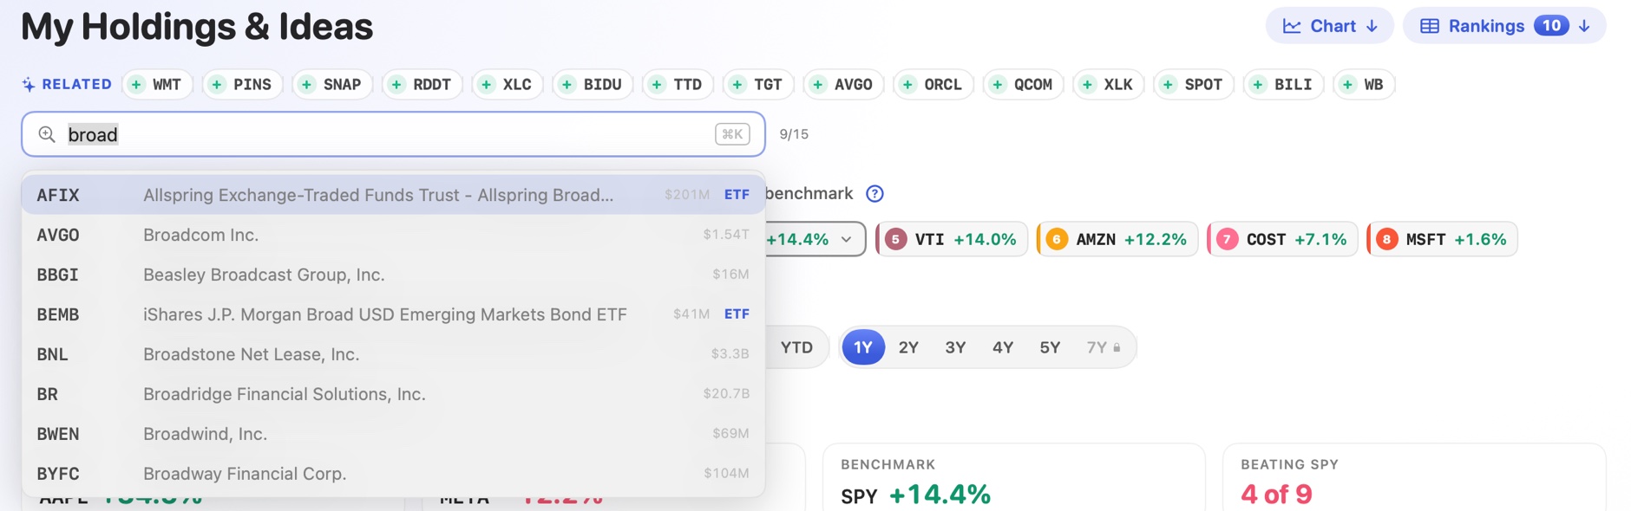Screen dimensions: 1631x511
Task: Click the AMZN +12.2% chip
Action: click(1117, 239)
